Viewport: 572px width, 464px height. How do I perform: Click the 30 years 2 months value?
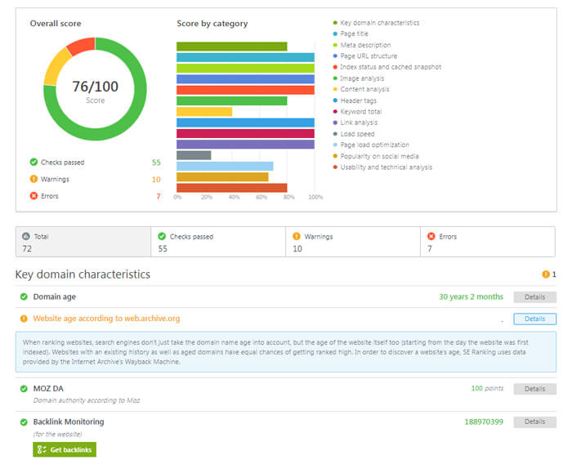(x=471, y=297)
